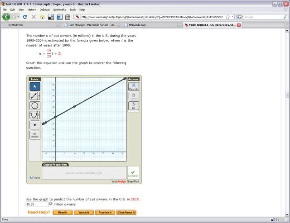Click the million owners answer field
The height and width of the screenshot is (223, 290).
(x=37, y=204)
